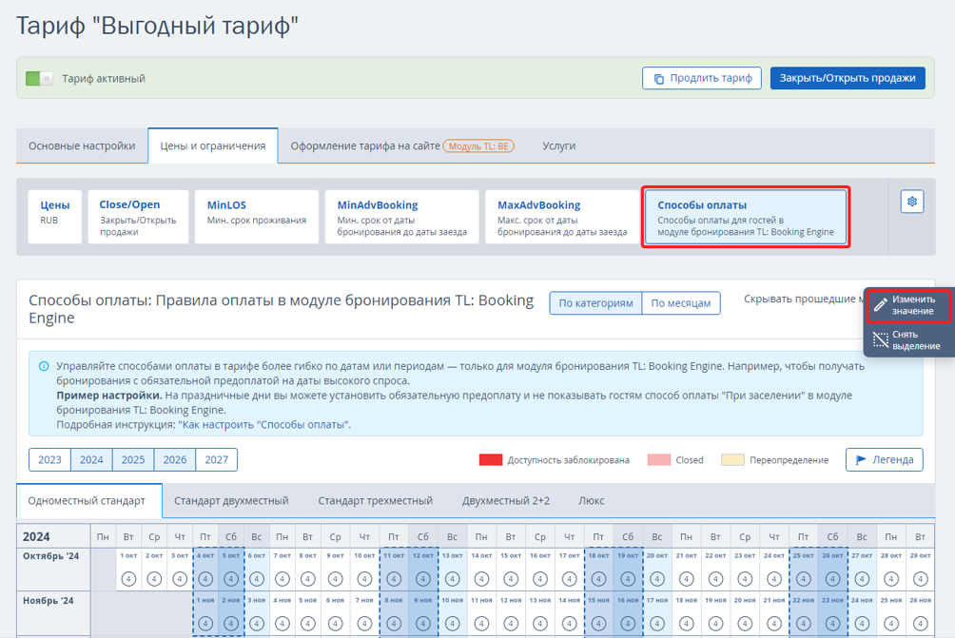Click the gear settings icon
955x638 pixels.
[x=911, y=202]
